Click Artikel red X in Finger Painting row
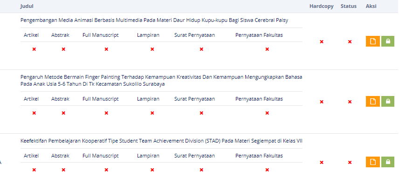This screenshot has width=399, height=185. 34,113
